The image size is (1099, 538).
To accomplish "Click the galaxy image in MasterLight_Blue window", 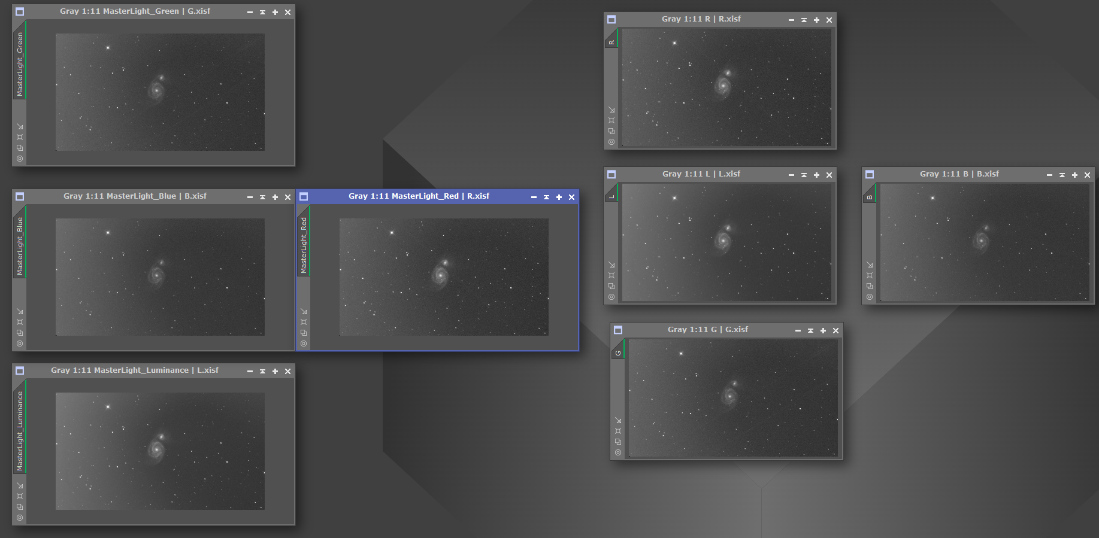I will pos(160,277).
